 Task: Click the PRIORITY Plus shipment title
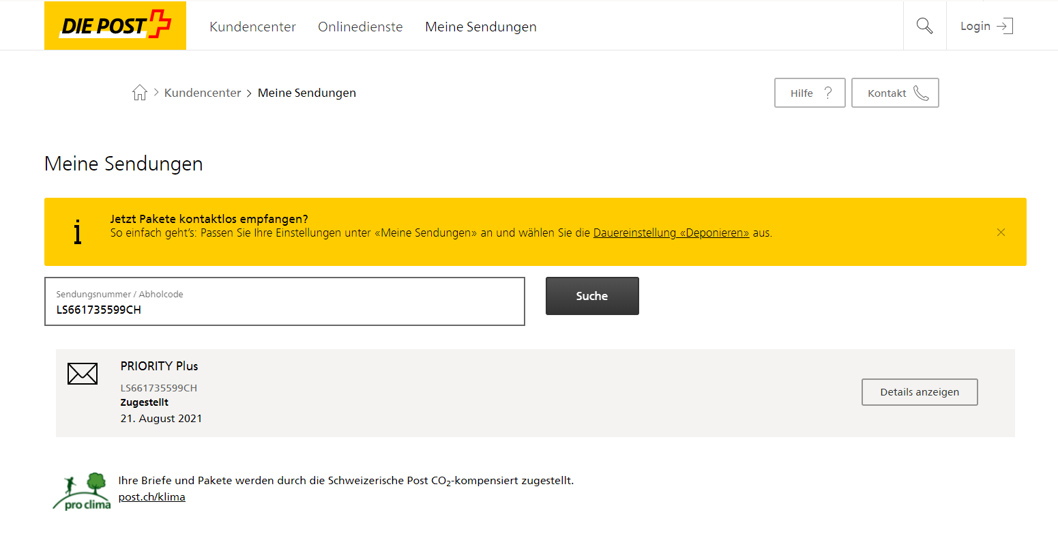159,366
